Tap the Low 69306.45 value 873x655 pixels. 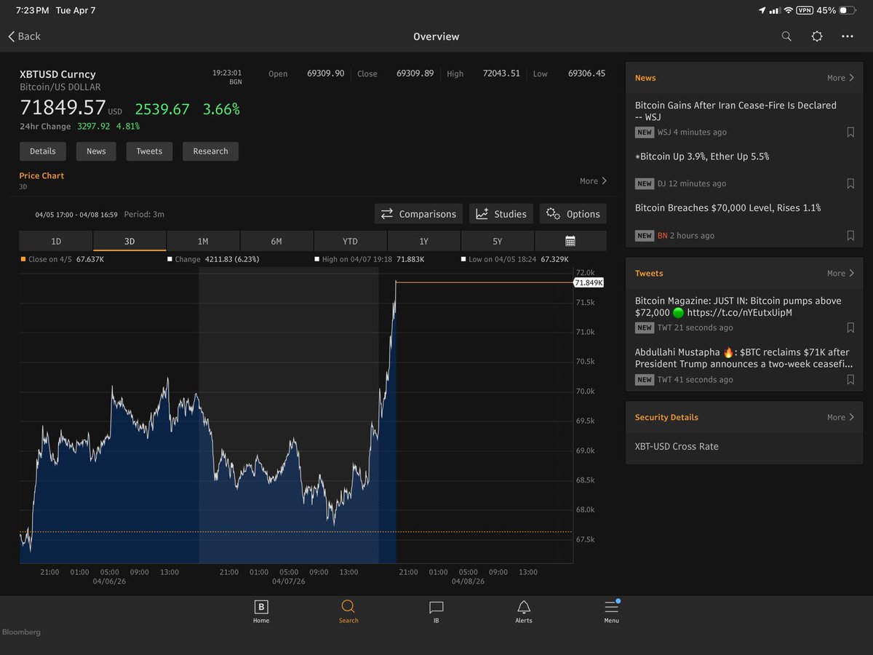586,74
